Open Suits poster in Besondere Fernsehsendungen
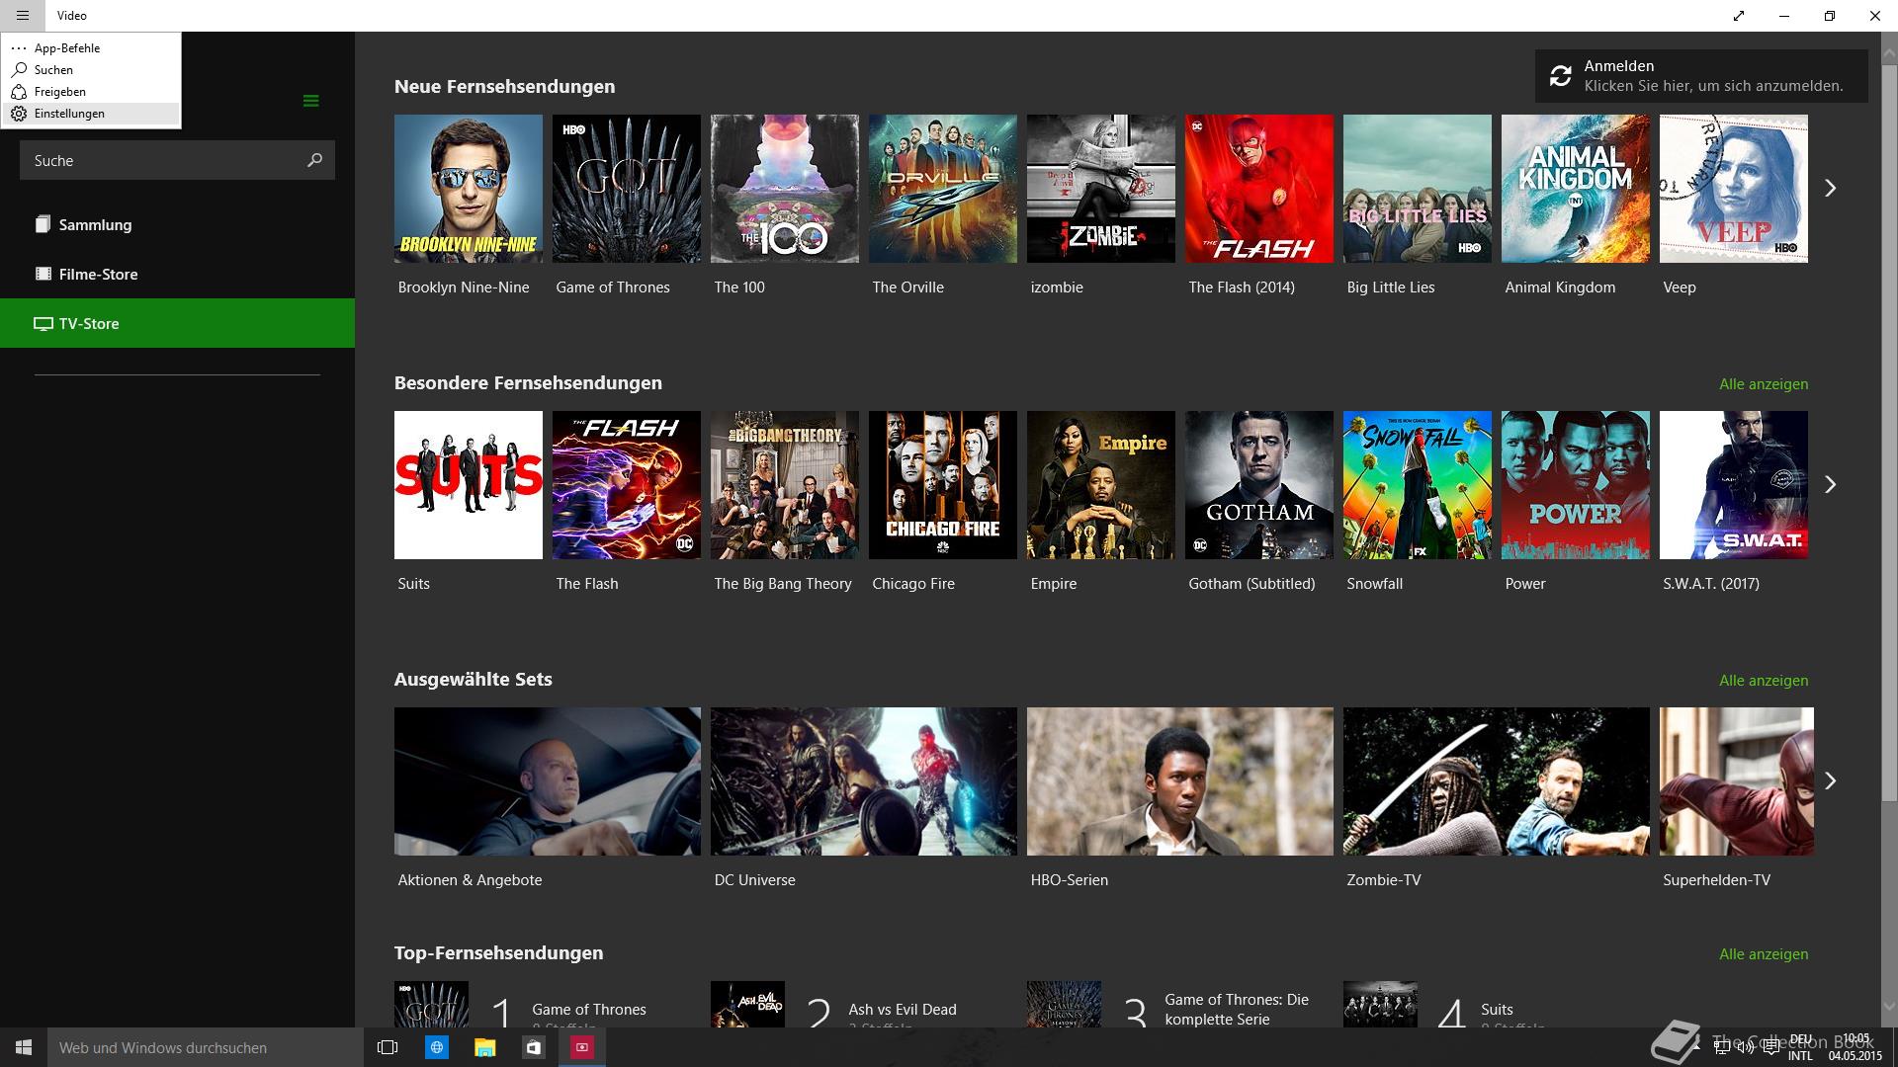Viewport: 1898px width, 1067px height. click(469, 485)
